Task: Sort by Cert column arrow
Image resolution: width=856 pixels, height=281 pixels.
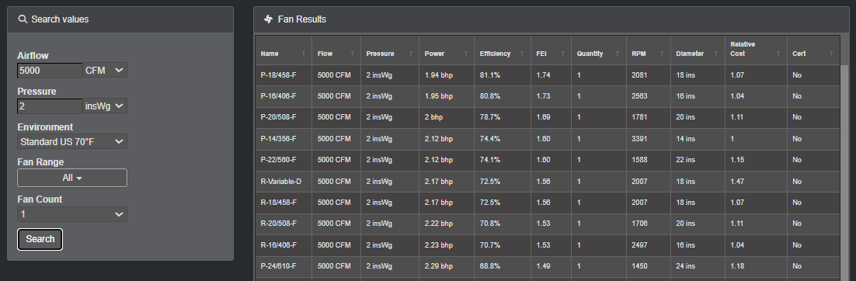Action: [831, 54]
